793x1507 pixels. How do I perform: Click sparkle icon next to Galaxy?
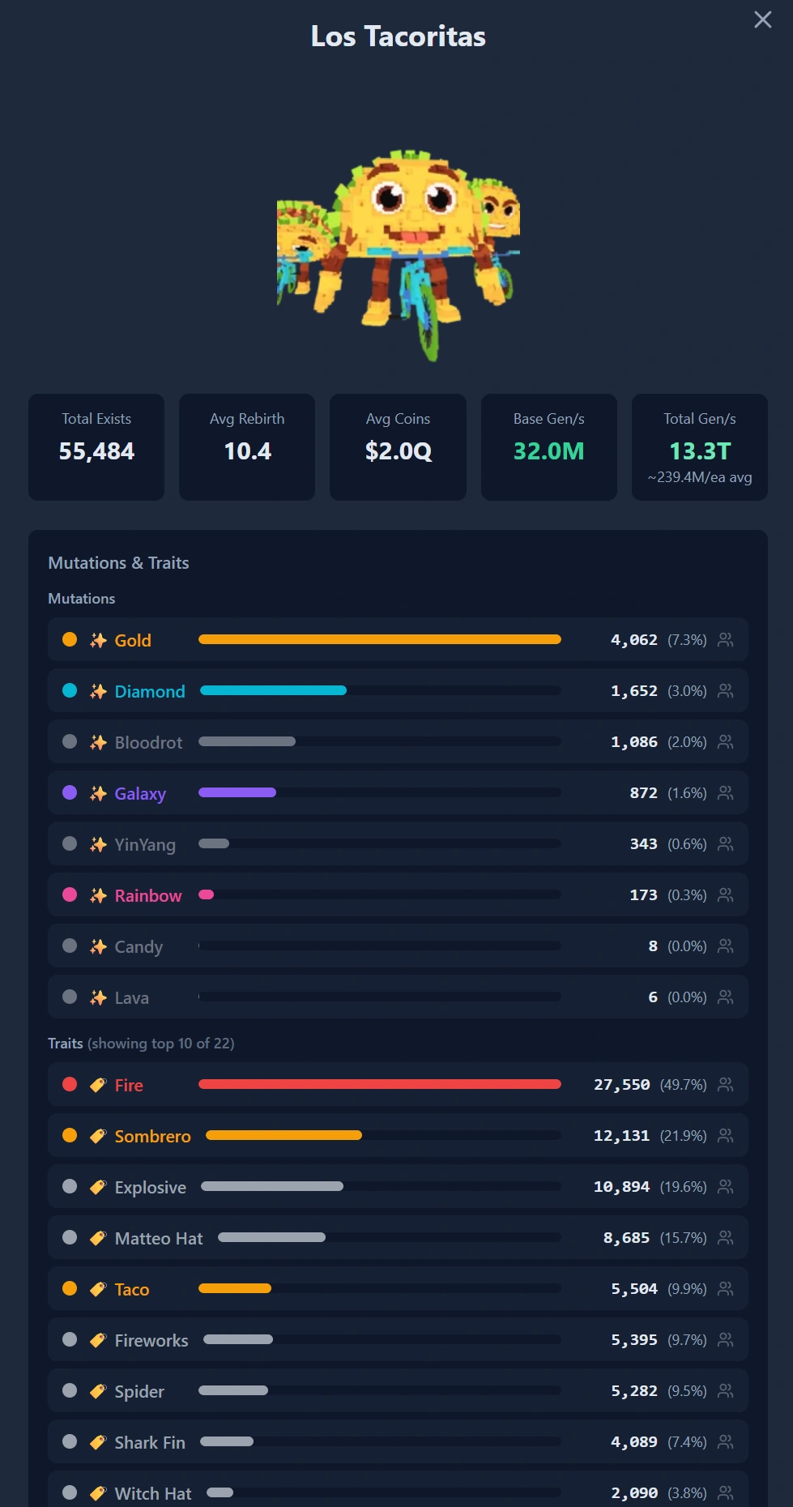point(98,793)
